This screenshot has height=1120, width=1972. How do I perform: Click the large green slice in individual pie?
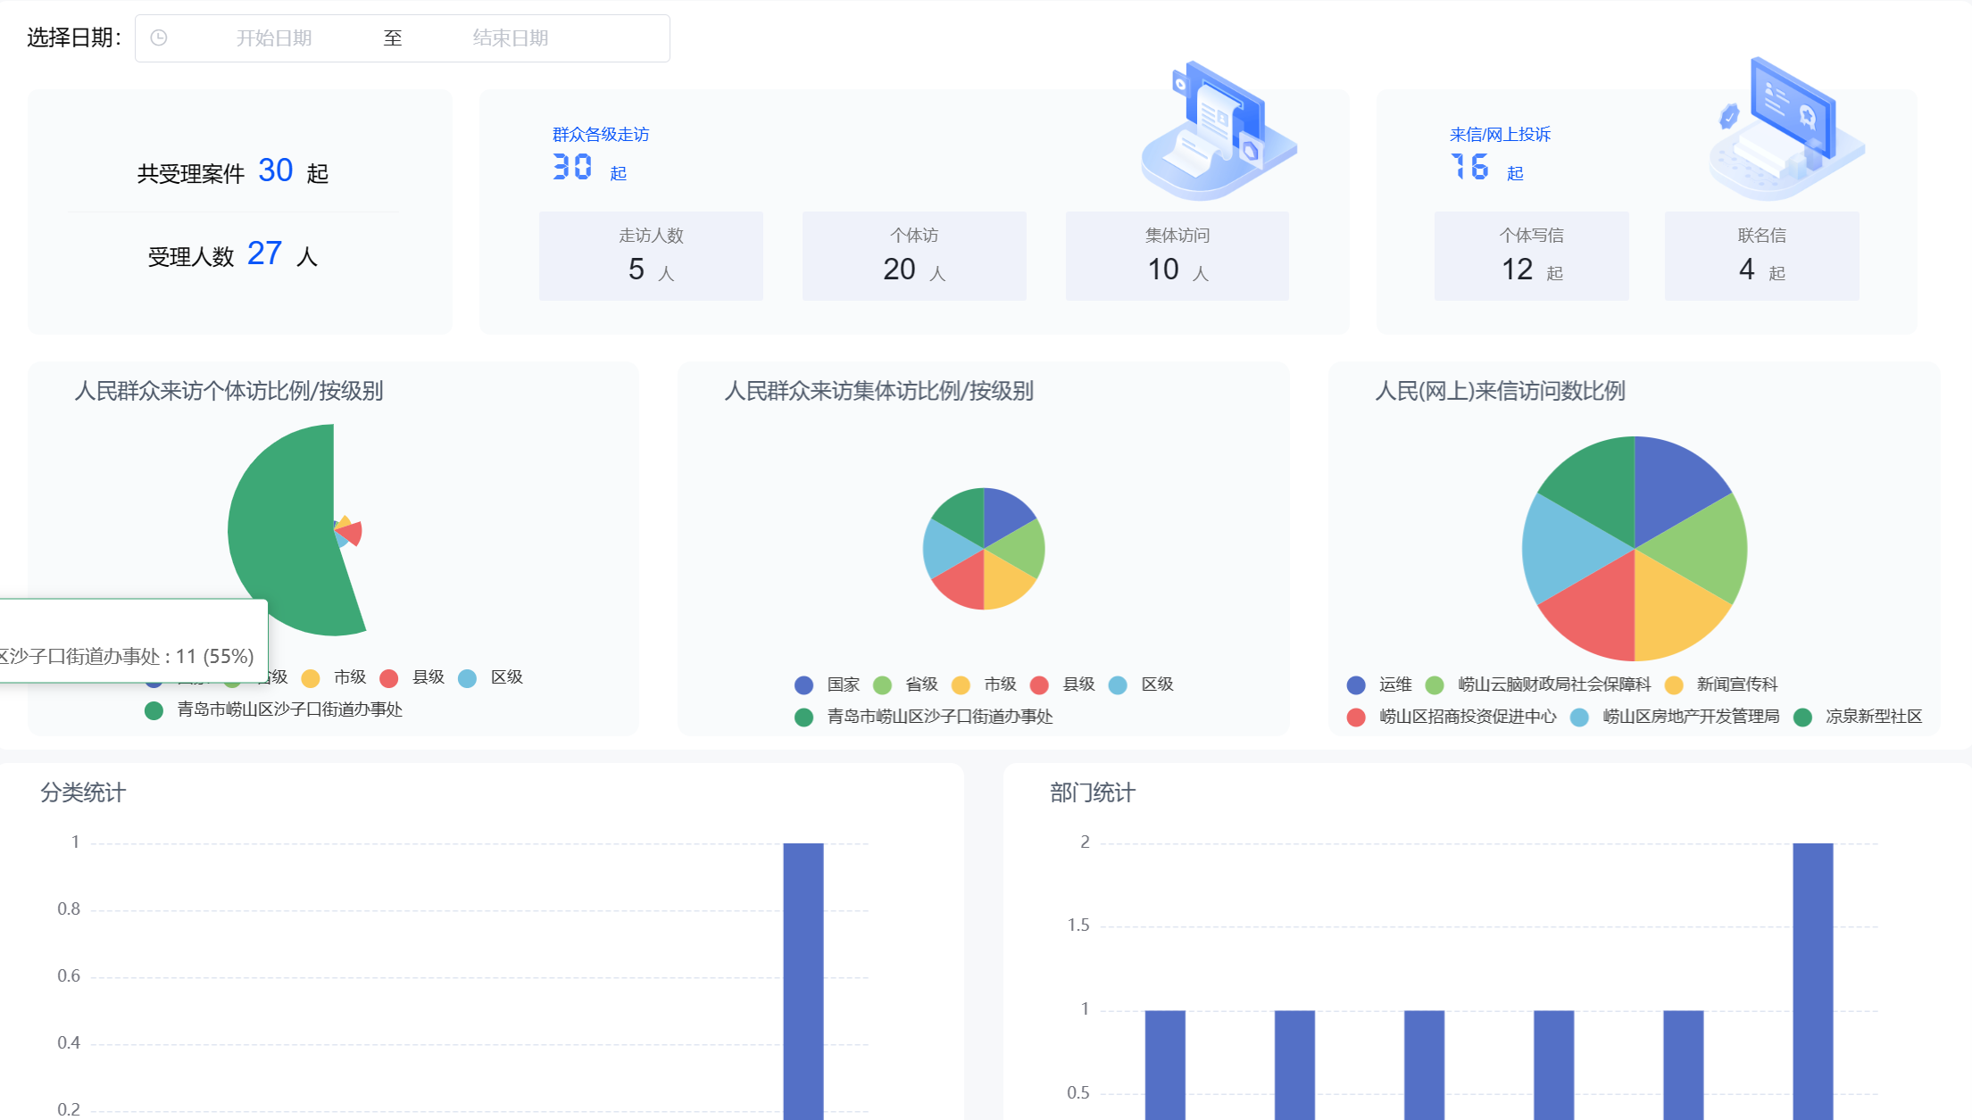(x=286, y=527)
